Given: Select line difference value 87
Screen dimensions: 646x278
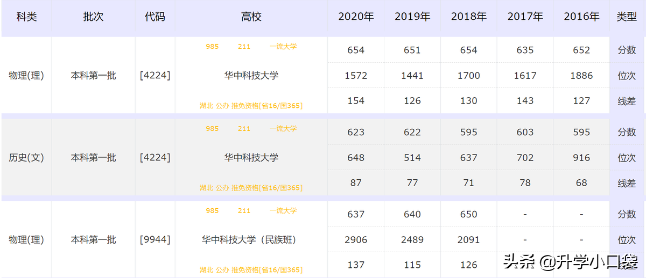Looking at the screenshot, I should tap(356, 183).
